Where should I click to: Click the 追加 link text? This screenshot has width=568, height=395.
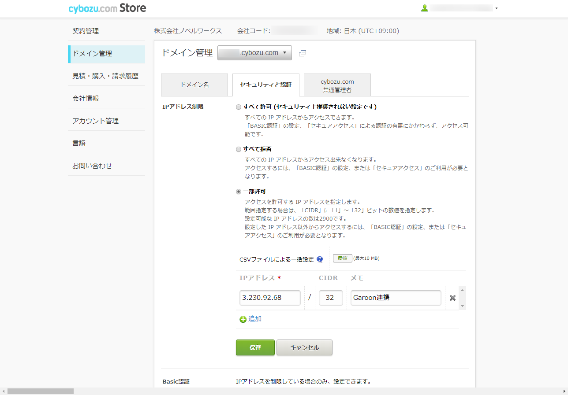point(255,319)
